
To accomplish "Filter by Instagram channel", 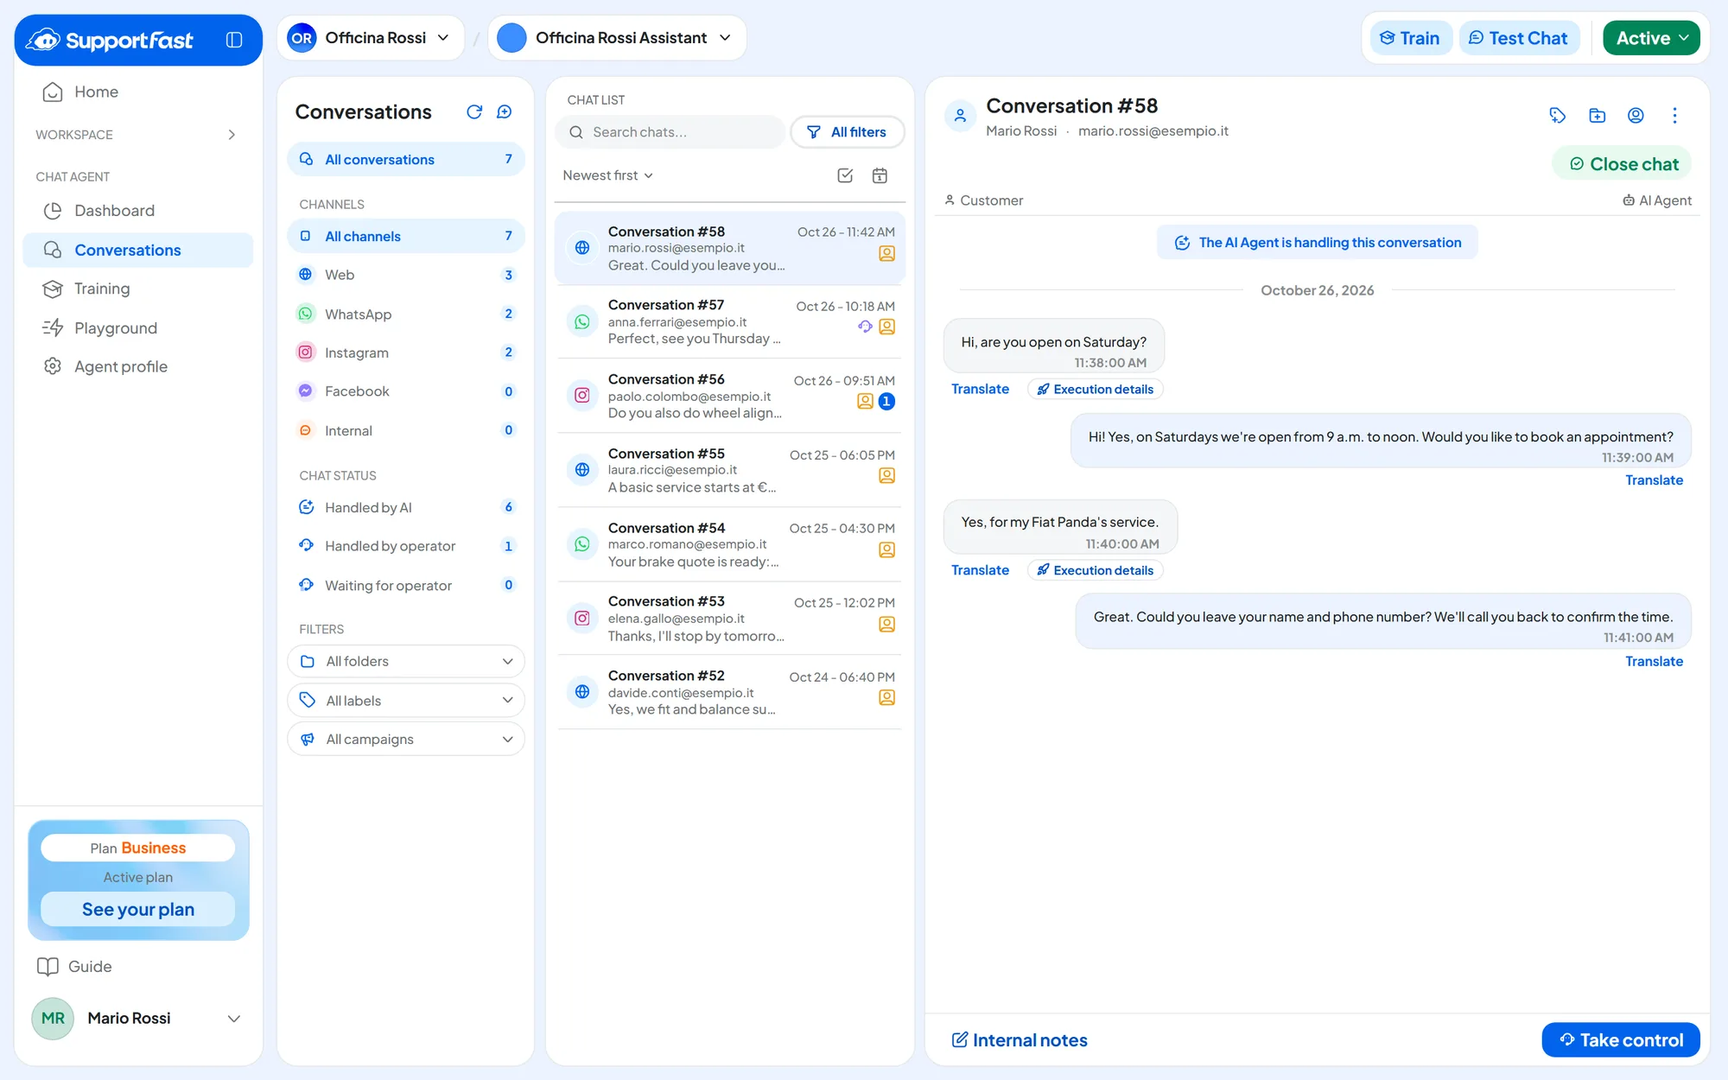I will tap(406, 353).
